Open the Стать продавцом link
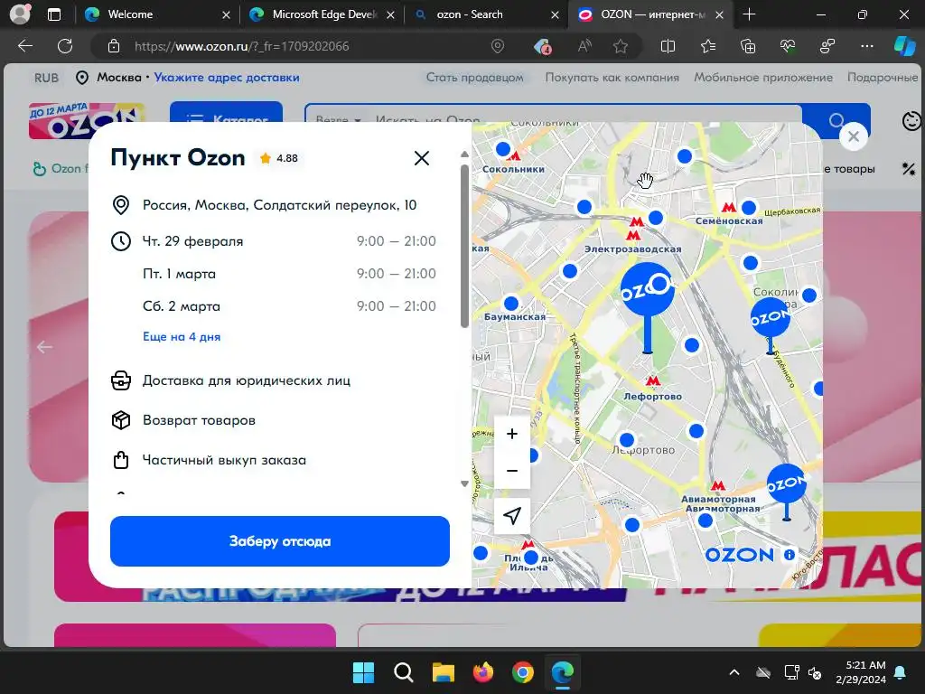 coord(474,78)
